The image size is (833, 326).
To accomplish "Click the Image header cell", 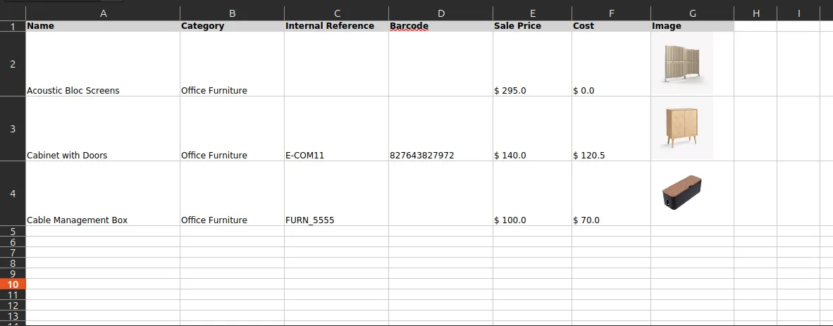I will 692,26.
